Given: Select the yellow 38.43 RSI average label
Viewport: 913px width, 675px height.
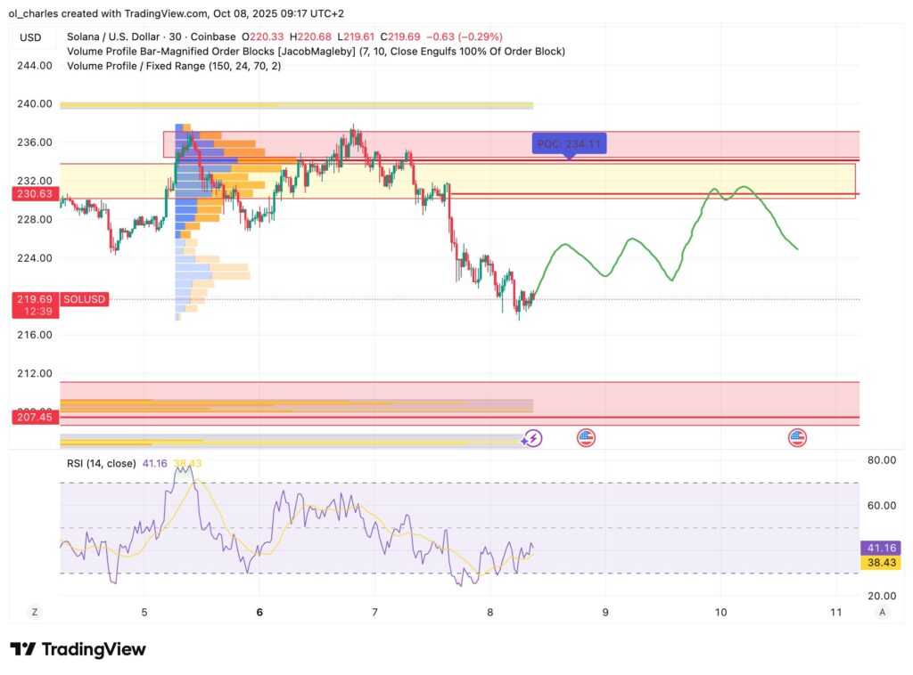Looking at the screenshot, I should click(x=882, y=562).
